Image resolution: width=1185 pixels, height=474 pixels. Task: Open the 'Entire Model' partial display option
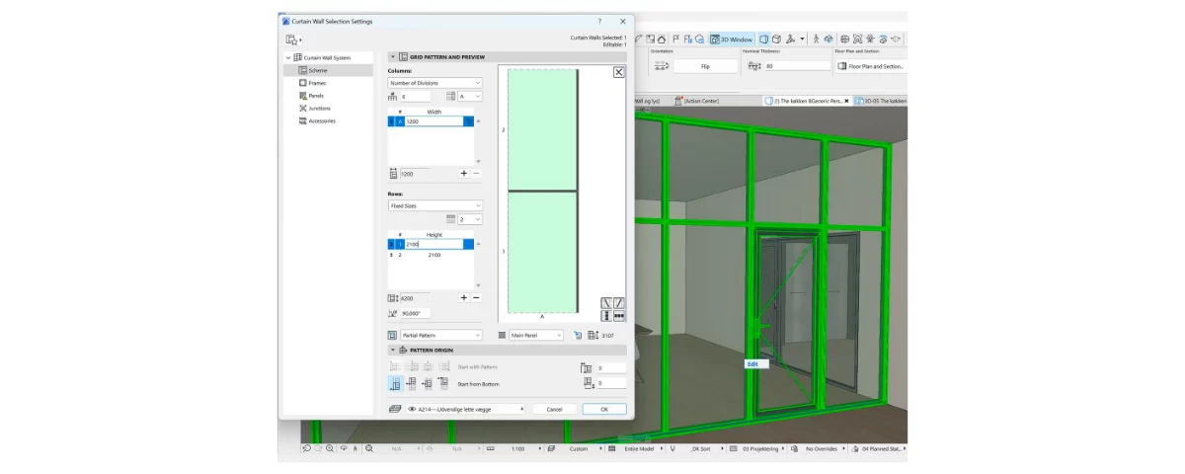click(x=639, y=448)
